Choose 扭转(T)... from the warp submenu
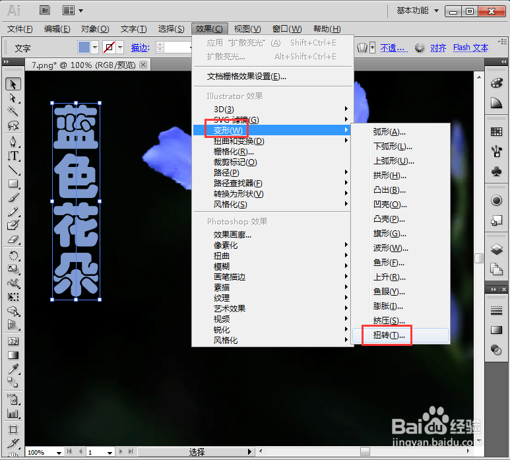This screenshot has height=460, width=510. [400, 335]
